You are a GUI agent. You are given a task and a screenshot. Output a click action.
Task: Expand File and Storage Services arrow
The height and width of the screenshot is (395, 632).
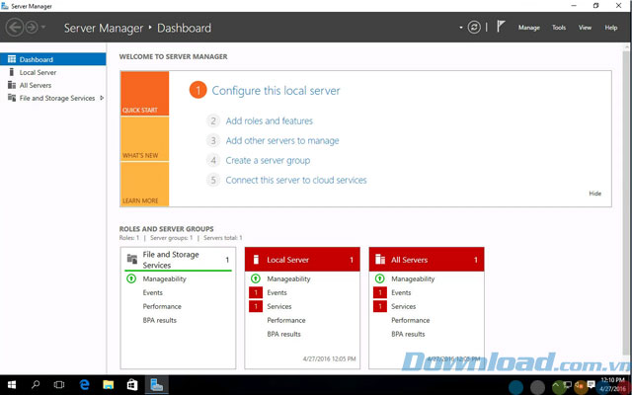pos(102,98)
